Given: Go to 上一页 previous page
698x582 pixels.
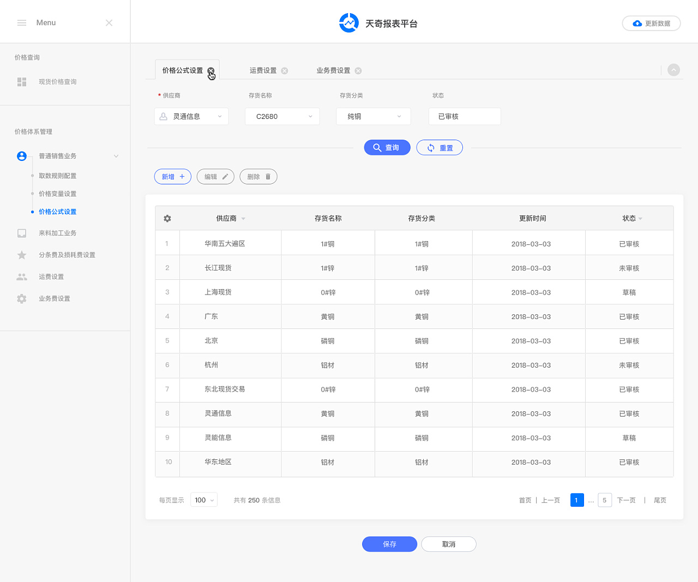Looking at the screenshot, I should coord(551,500).
